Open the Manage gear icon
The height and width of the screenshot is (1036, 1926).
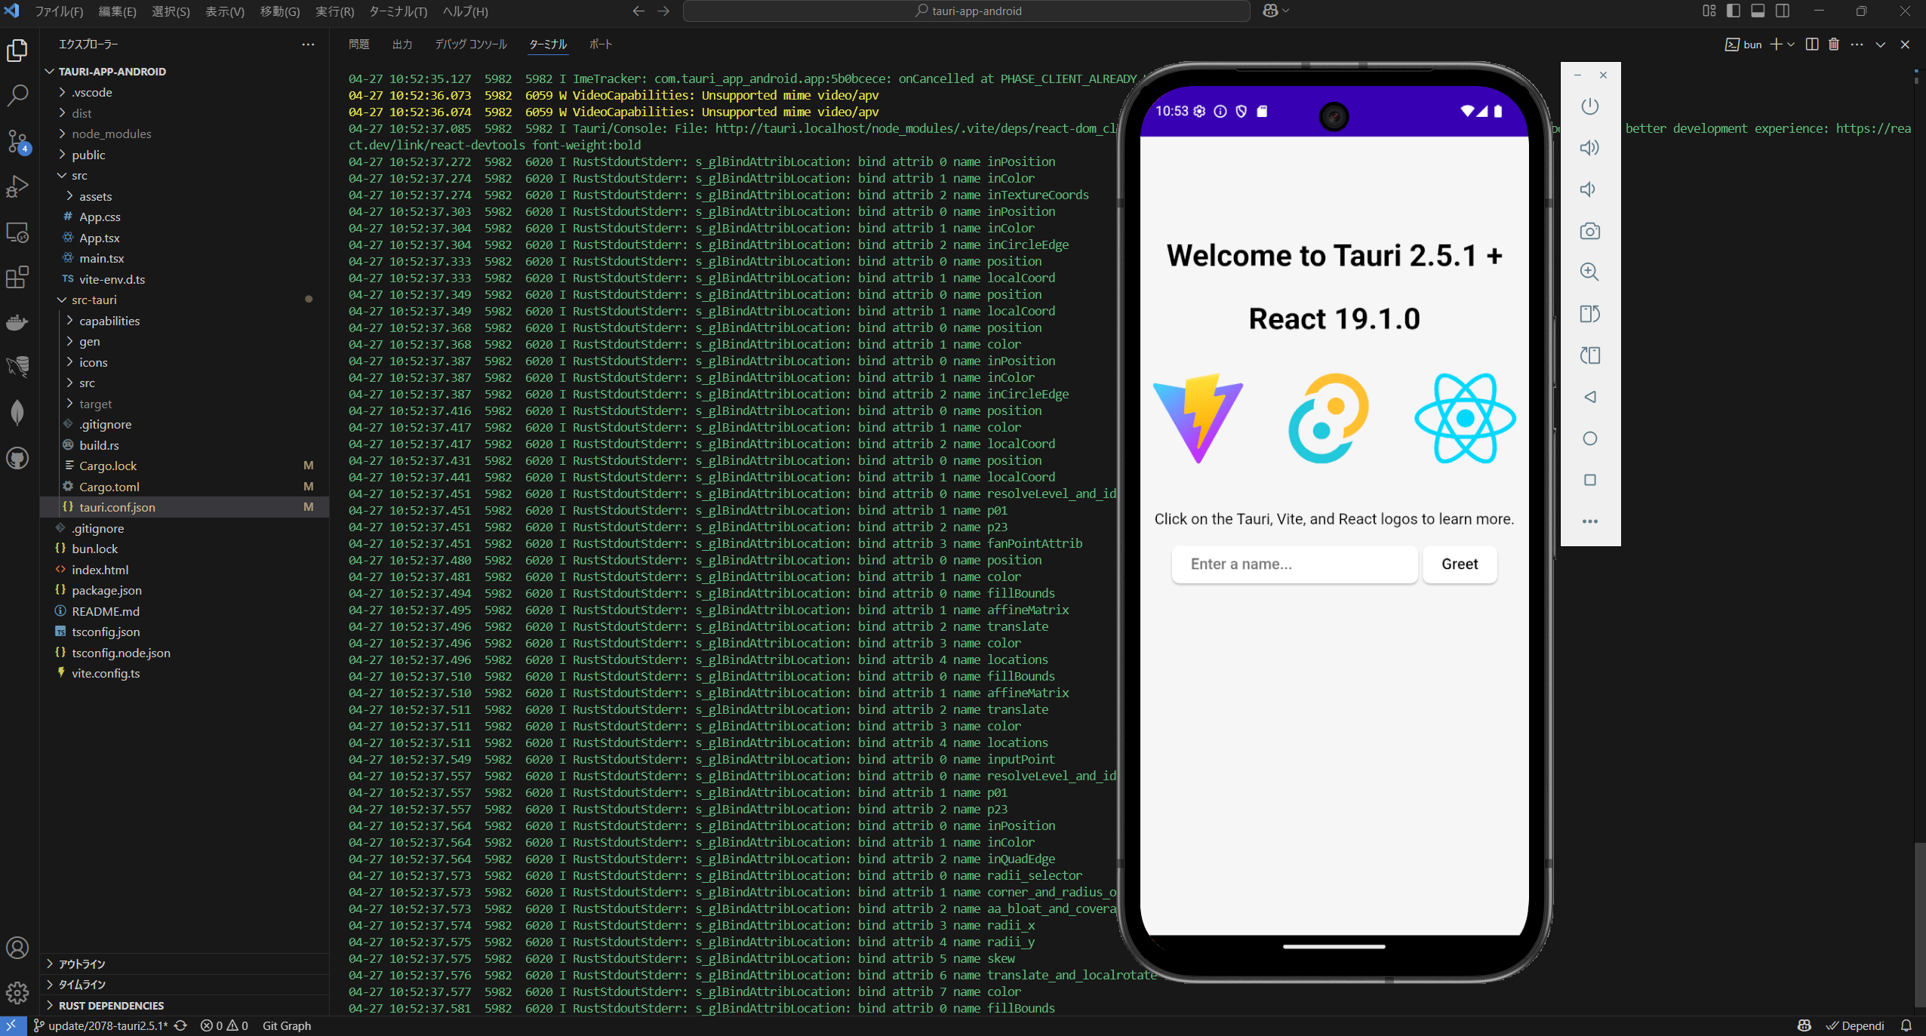(17, 992)
